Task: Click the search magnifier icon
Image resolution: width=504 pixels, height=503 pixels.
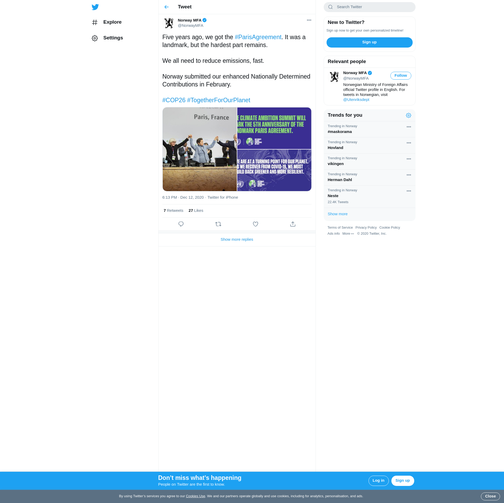Action: (x=330, y=7)
